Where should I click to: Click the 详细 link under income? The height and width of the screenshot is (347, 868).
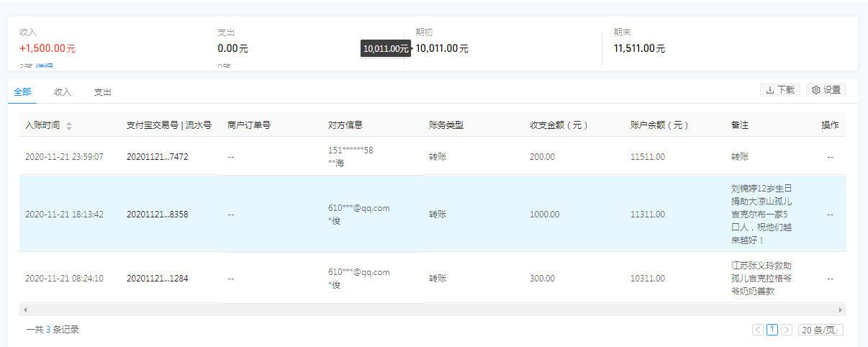[x=45, y=67]
